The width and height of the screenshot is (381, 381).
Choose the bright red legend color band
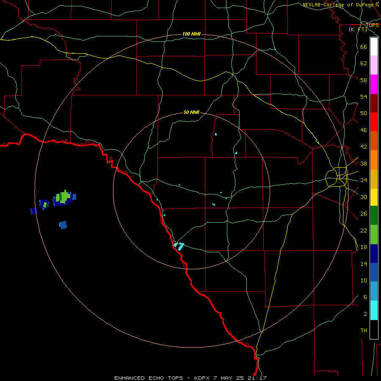pyautogui.click(x=374, y=122)
